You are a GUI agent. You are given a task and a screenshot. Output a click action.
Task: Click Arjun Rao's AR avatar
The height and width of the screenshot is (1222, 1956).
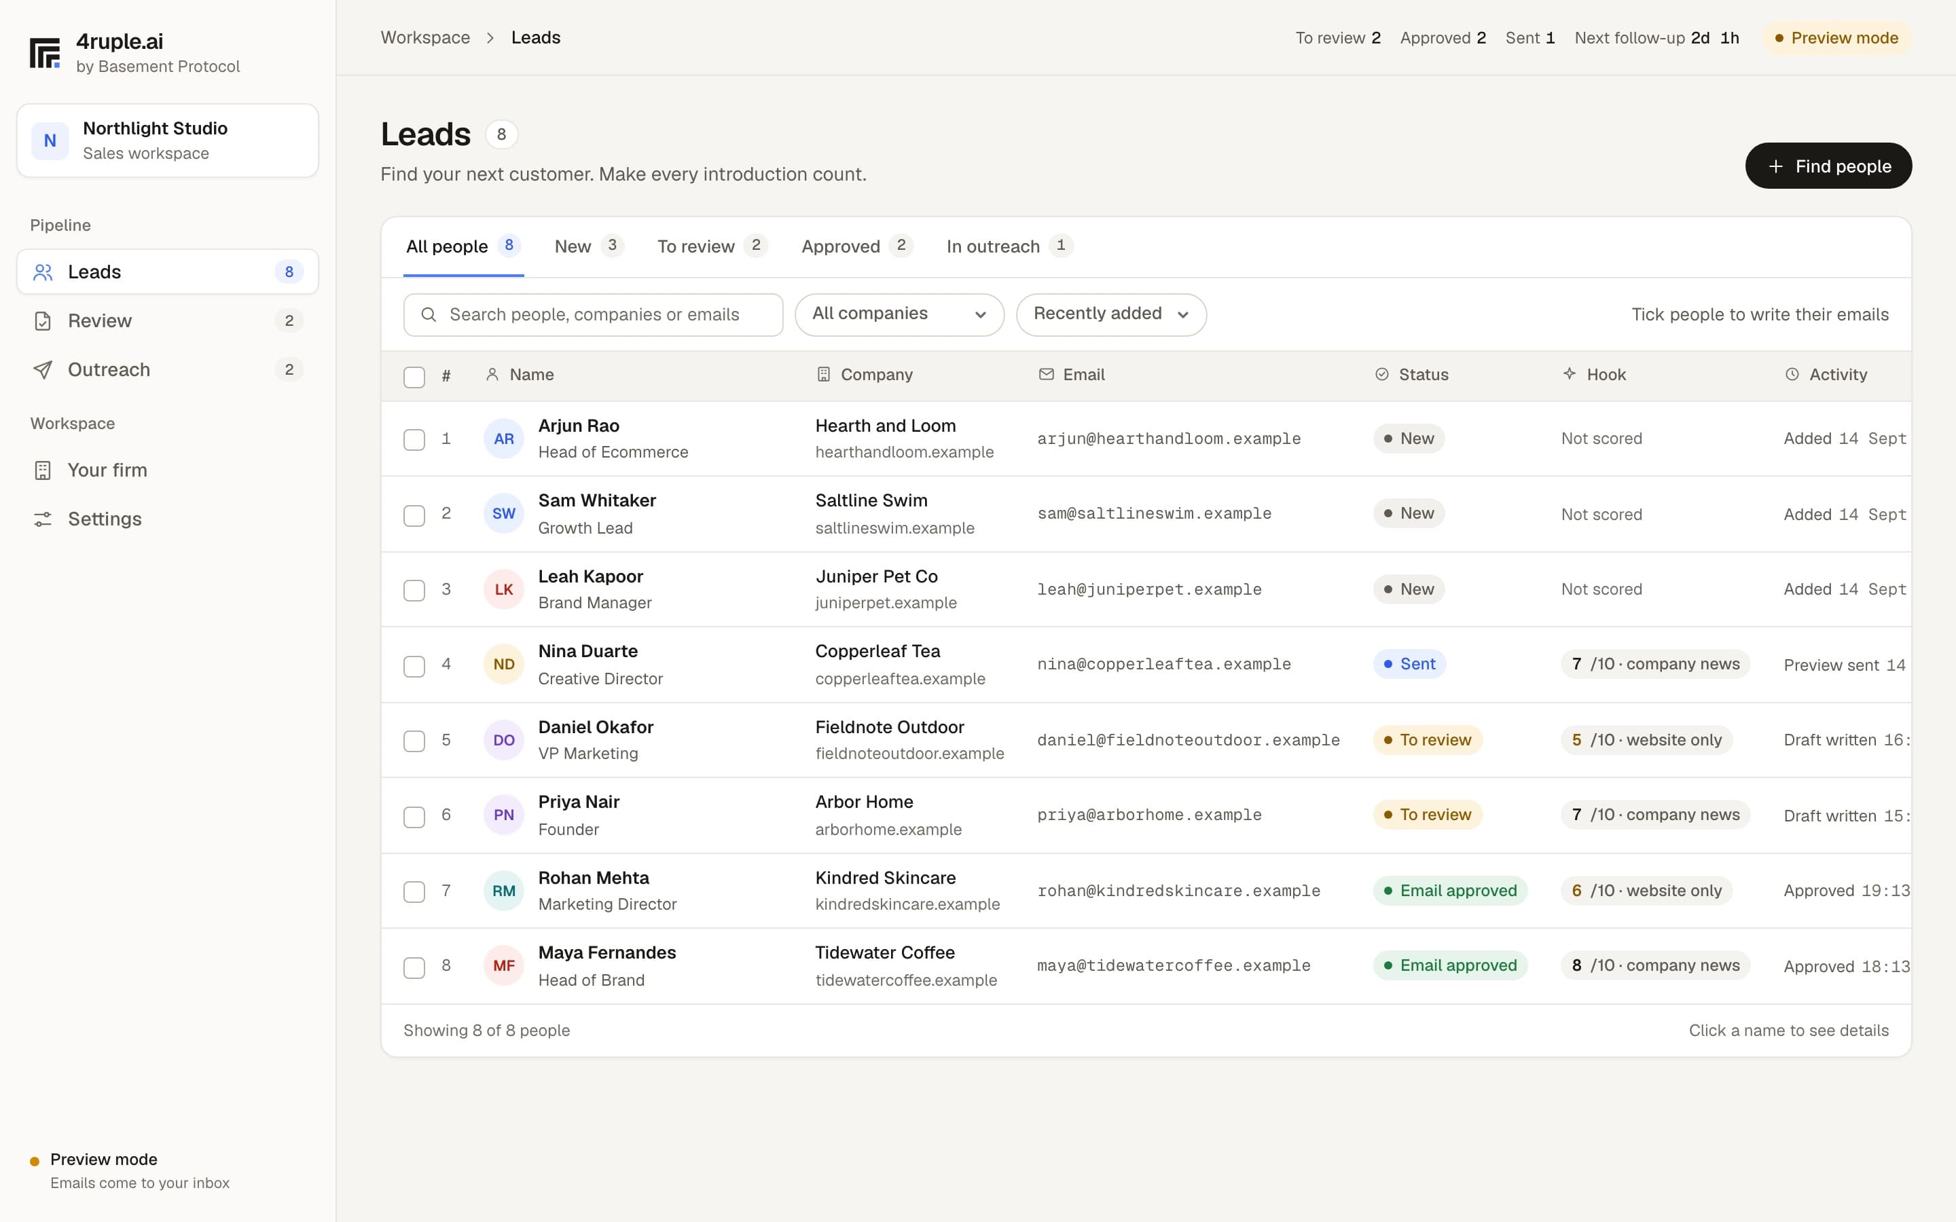point(503,439)
